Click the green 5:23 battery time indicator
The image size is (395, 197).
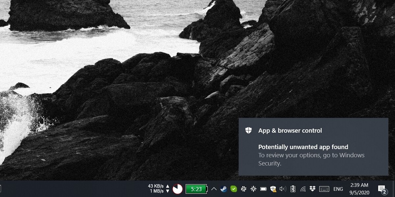(197, 189)
